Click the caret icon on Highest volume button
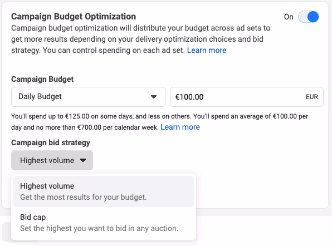 pyautogui.click(x=83, y=160)
